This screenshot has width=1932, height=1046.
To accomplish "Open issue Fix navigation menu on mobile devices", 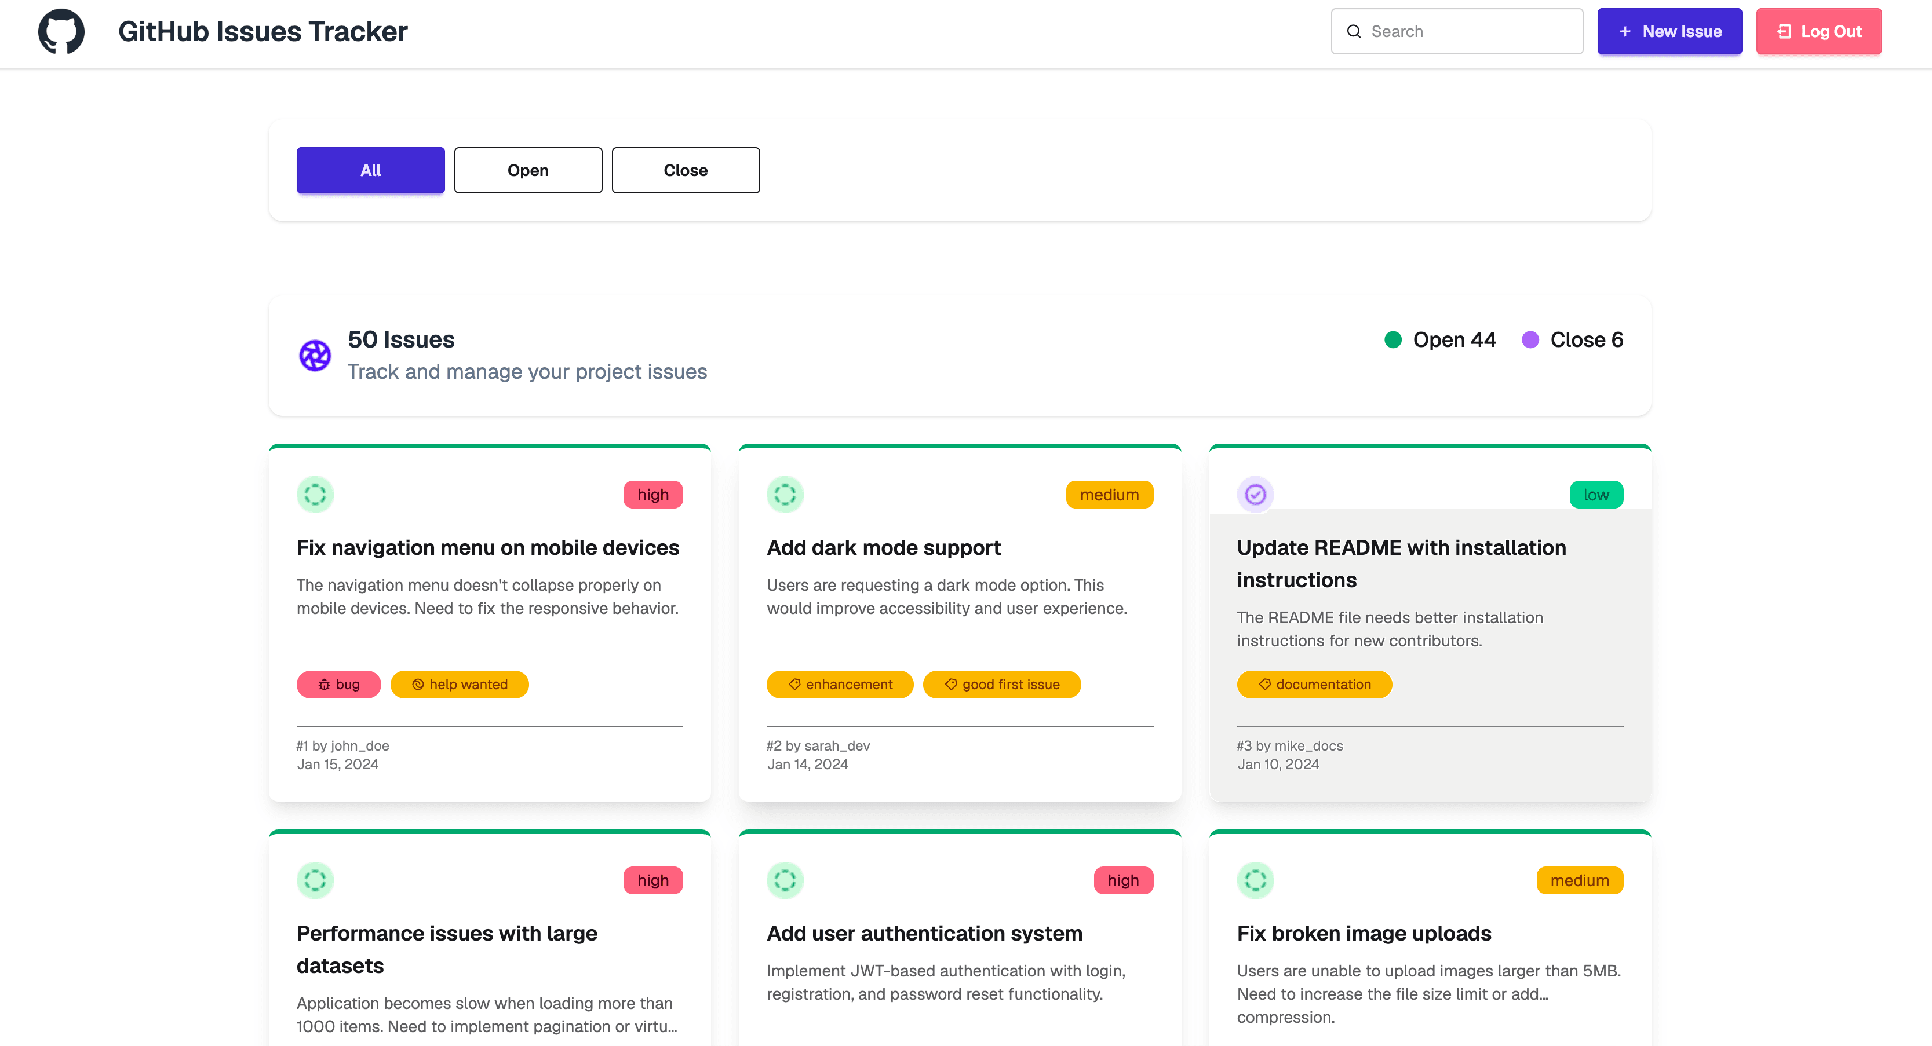I will (x=487, y=547).
